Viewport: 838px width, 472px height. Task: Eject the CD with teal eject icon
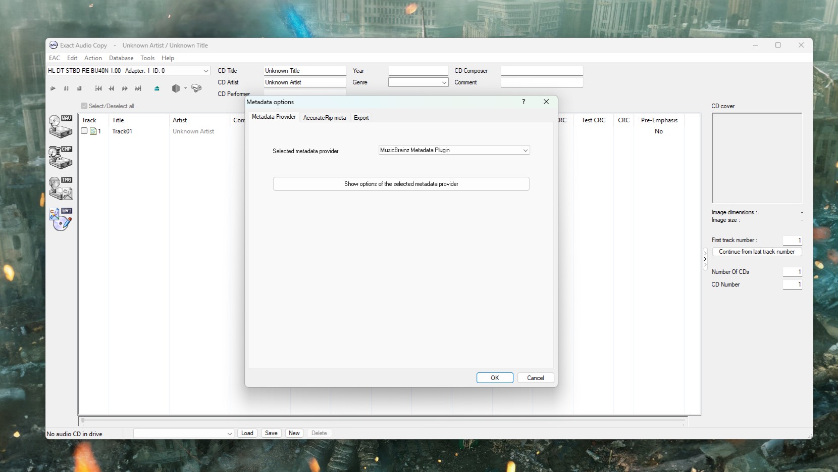157,88
